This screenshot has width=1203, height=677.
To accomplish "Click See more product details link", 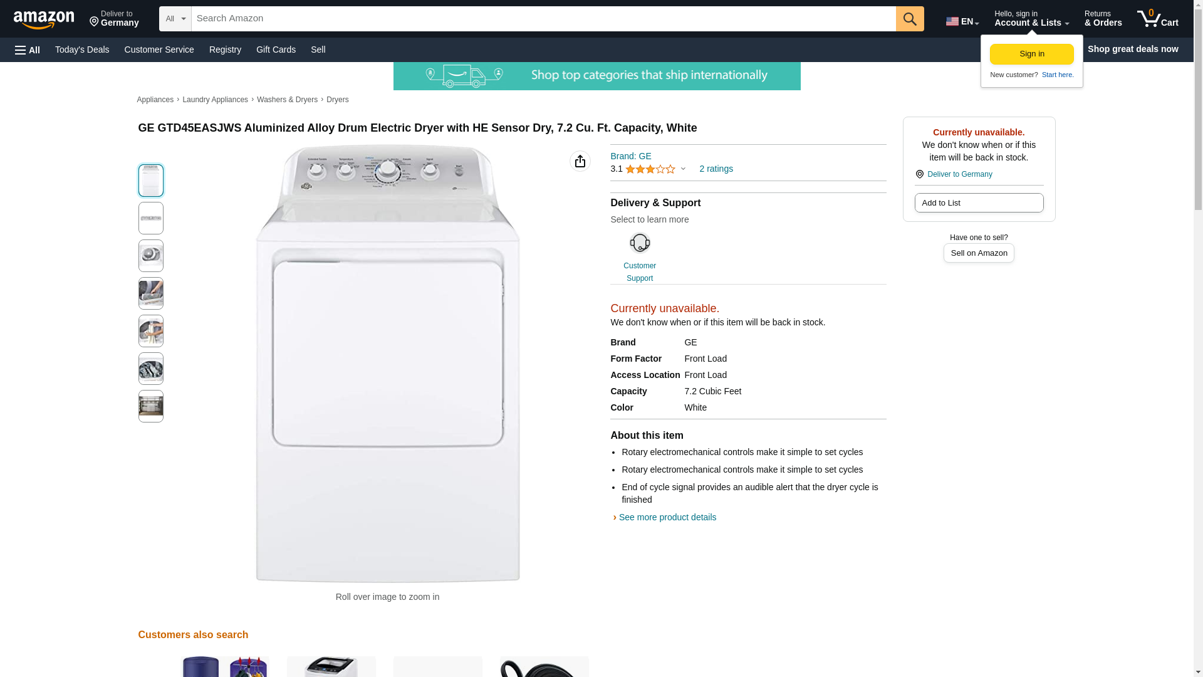I will pyautogui.click(x=667, y=518).
